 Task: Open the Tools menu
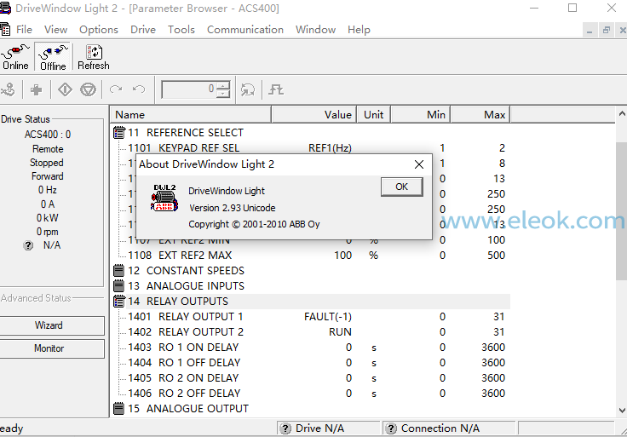[181, 30]
